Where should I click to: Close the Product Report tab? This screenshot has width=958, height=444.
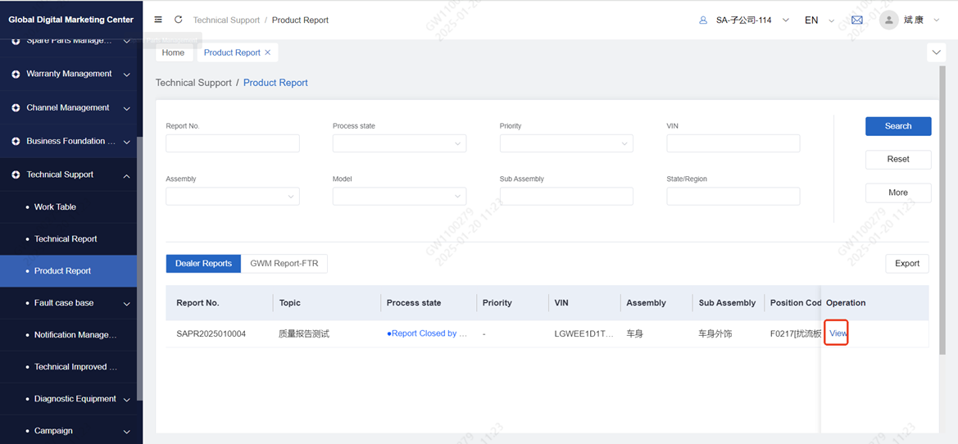point(268,52)
